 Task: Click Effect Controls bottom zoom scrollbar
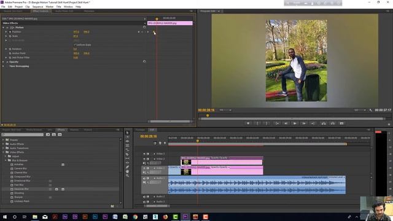(x=170, y=122)
